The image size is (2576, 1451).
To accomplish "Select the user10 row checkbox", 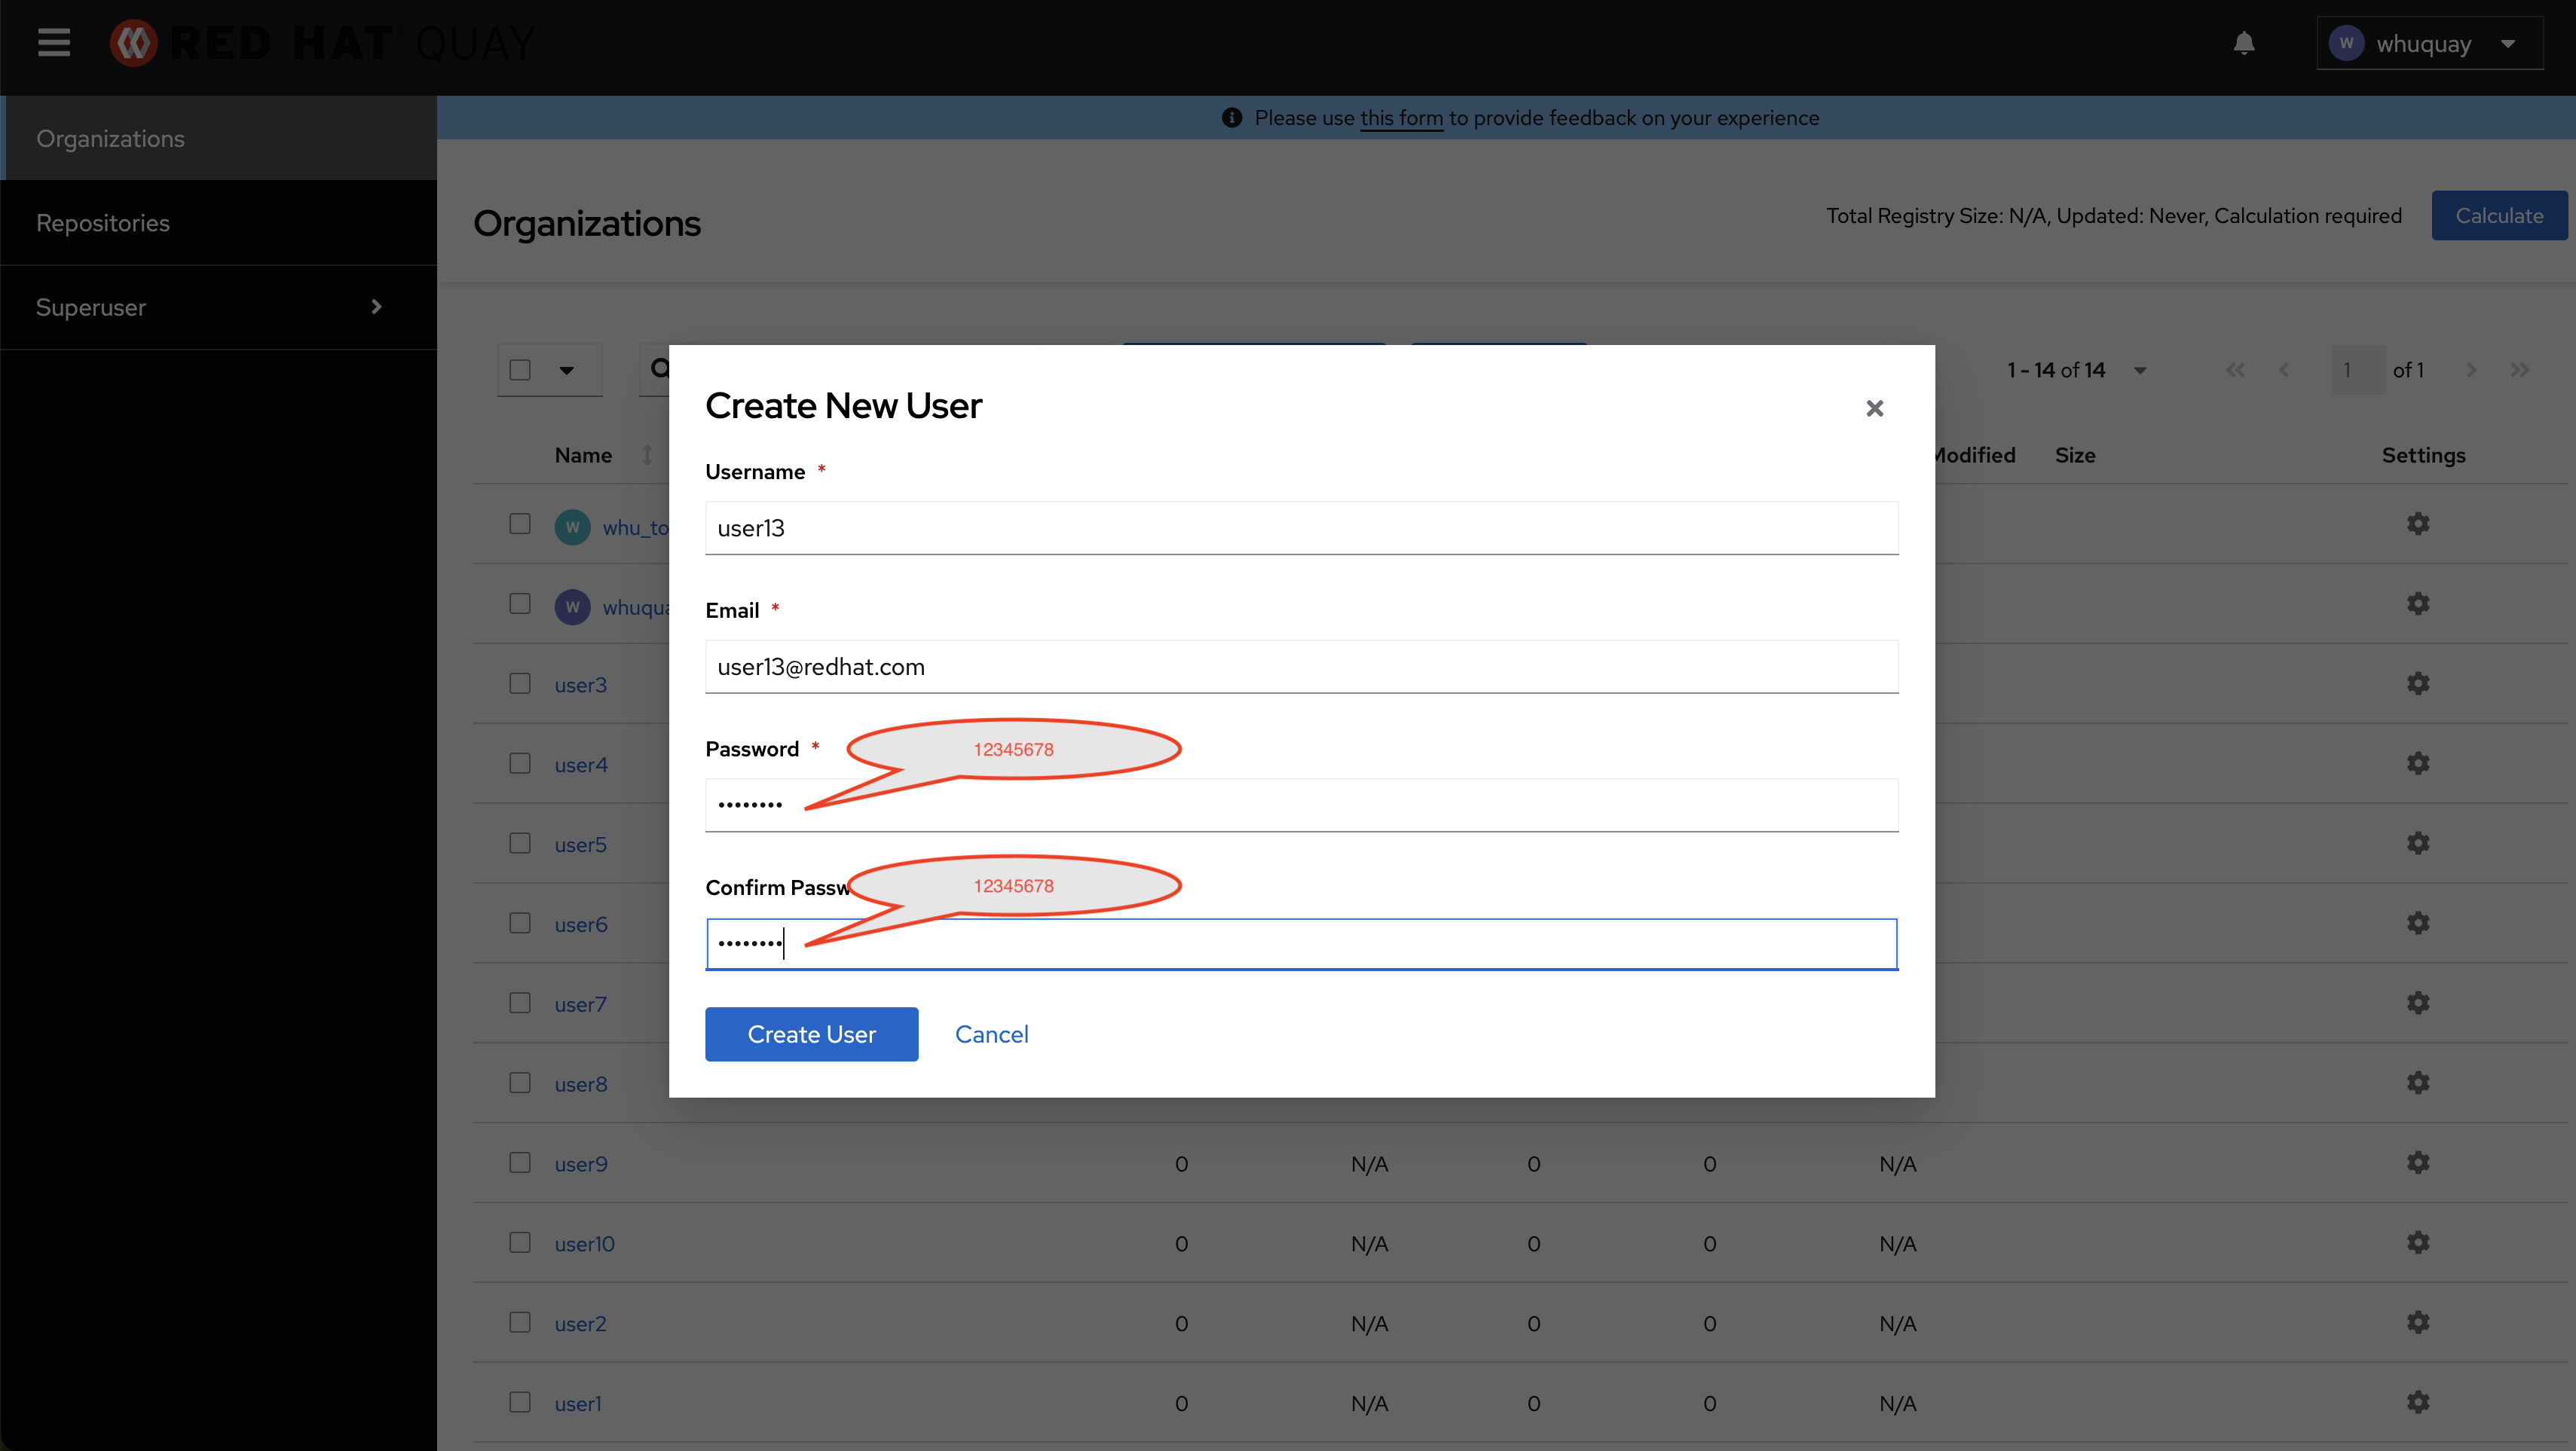I will 519,1242.
